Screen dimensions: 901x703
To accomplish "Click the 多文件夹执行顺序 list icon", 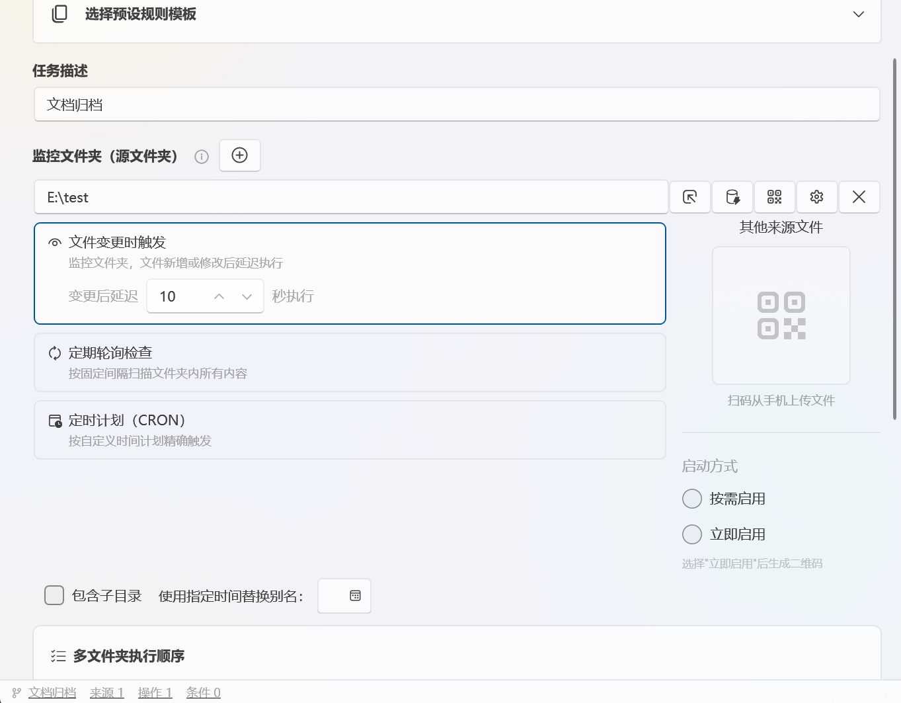I will (58, 656).
